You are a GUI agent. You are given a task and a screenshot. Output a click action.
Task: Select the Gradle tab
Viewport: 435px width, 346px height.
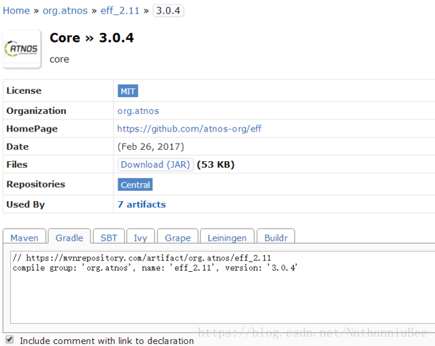tap(70, 236)
